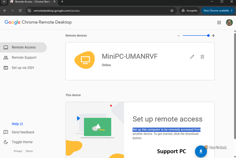Click the device size slider handle
This screenshot has height=158, width=236.
point(208,36)
